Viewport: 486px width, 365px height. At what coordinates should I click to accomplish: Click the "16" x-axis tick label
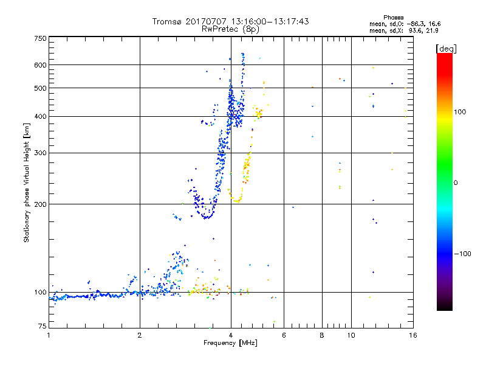click(413, 335)
